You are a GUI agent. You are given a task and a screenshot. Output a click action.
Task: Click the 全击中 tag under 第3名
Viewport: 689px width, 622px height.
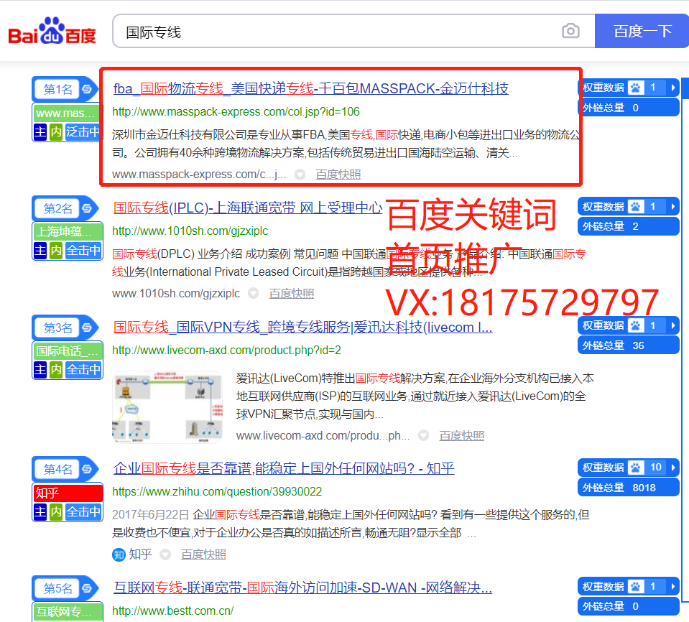[x=83, y=370]
